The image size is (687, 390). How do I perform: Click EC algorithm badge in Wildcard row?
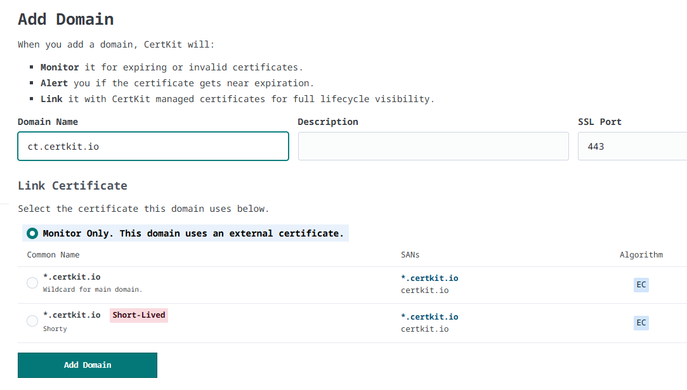[641, 285]
